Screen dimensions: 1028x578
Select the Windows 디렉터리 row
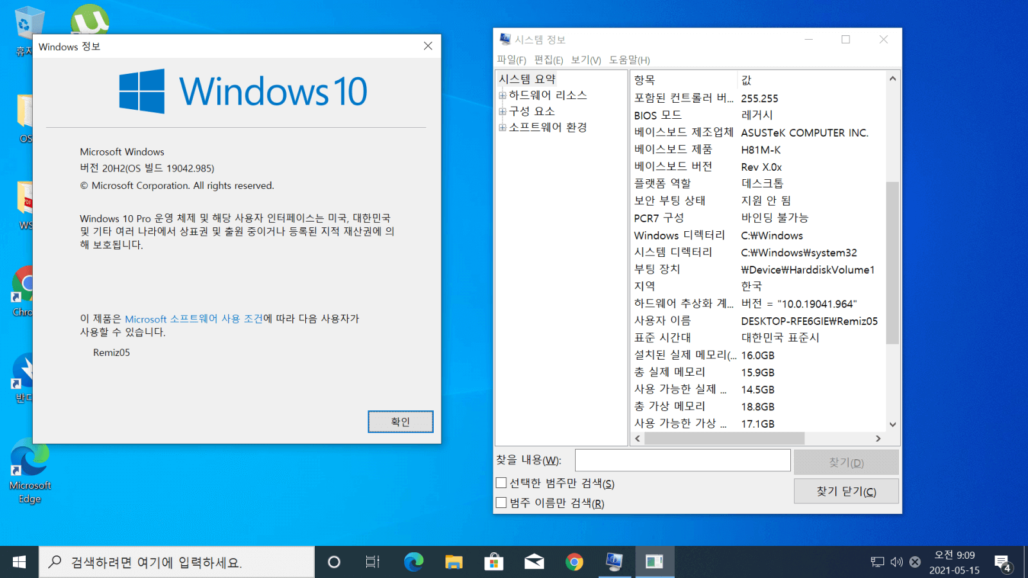coord(758,235)
